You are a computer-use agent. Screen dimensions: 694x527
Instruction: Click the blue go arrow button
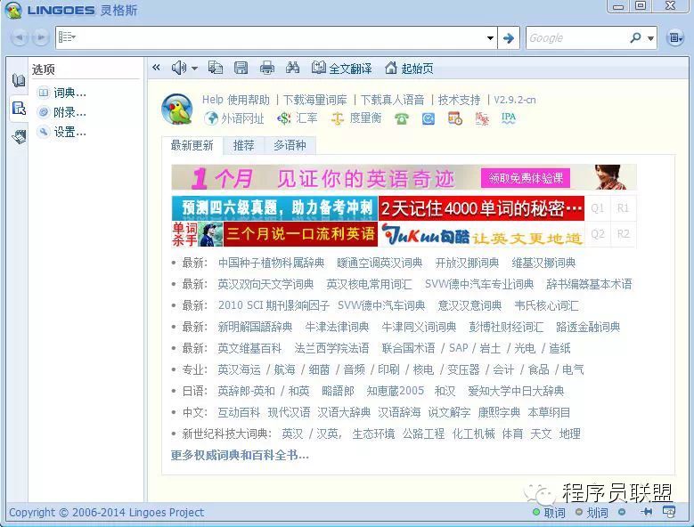point(509,38)
